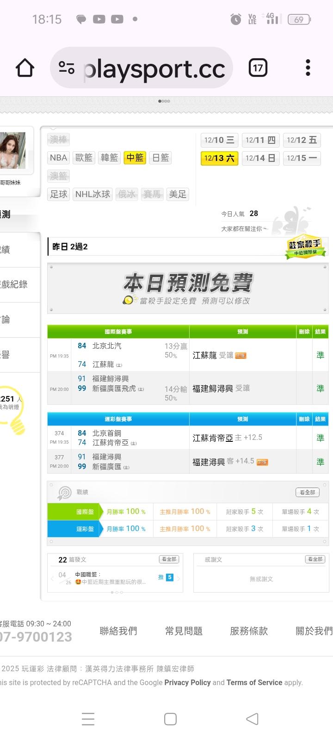333x742 pixels.
Task: Tap the 主推 badge next to 福建潯興
Action: [262, 462]
